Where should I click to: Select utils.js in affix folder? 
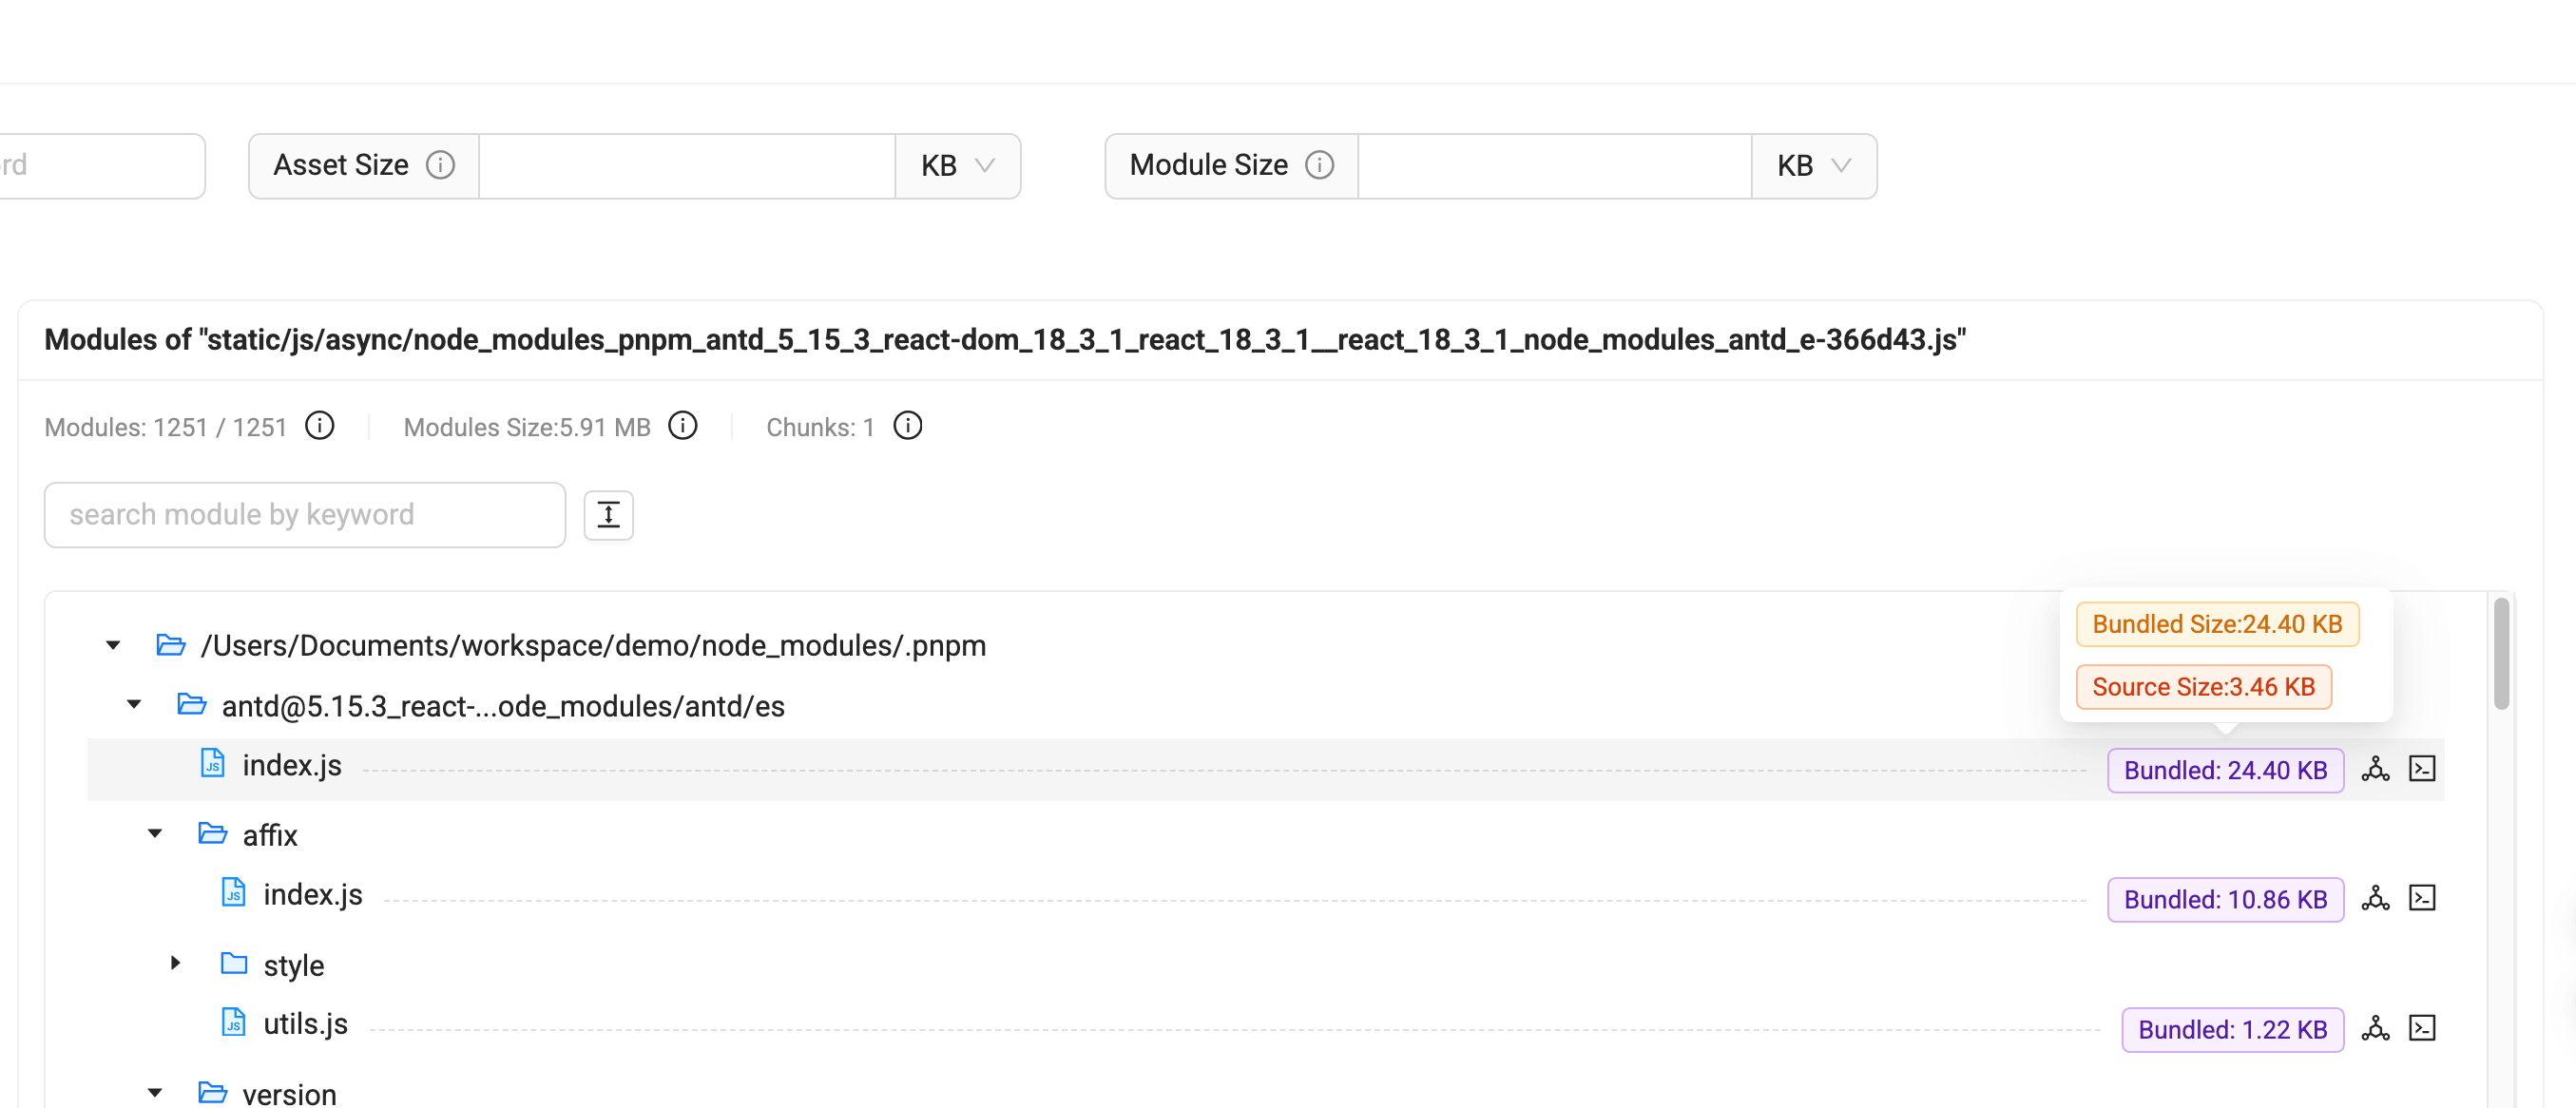tap(305, 1025)
